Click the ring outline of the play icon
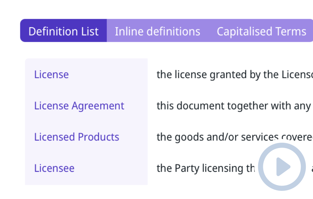This screenshot has width=313, height=199. pyautogui.click(x=260, y=167)
